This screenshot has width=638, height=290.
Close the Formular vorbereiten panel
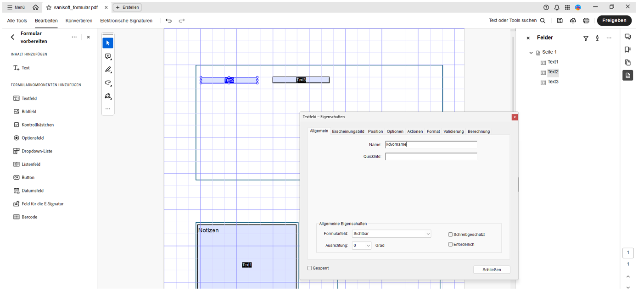click(89, 37)
